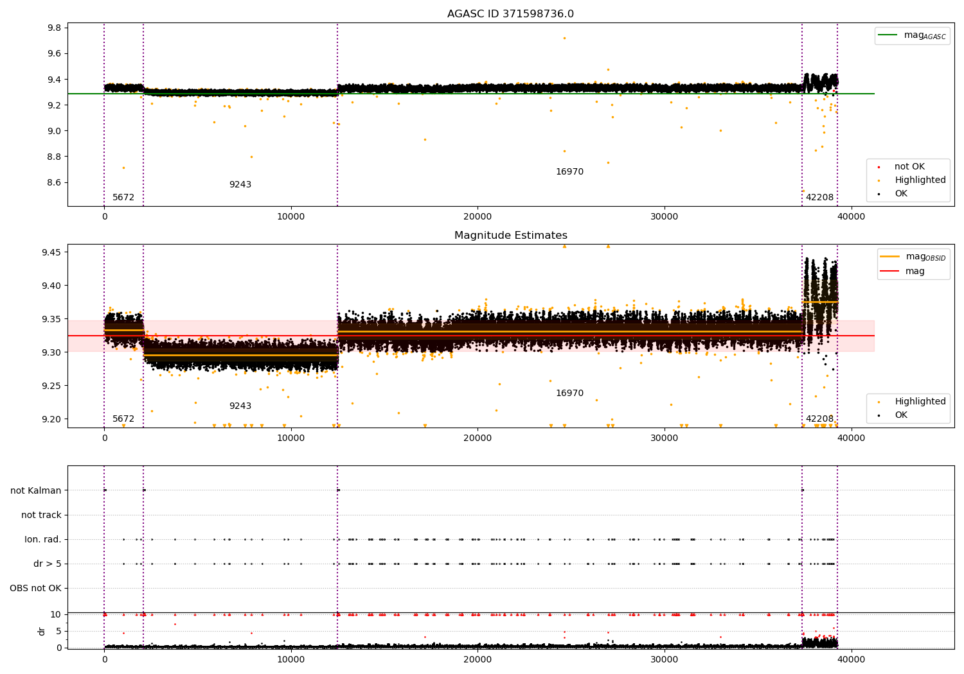Click the 9.25 y-axis tick label

[52, 386]
